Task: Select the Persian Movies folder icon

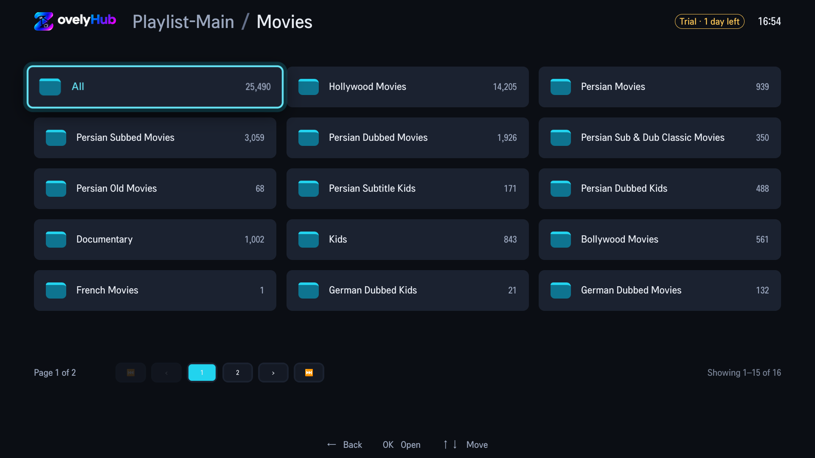Action: click(x=561, y=87)
